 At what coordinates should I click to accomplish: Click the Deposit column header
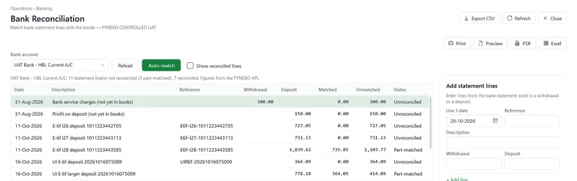289,90
